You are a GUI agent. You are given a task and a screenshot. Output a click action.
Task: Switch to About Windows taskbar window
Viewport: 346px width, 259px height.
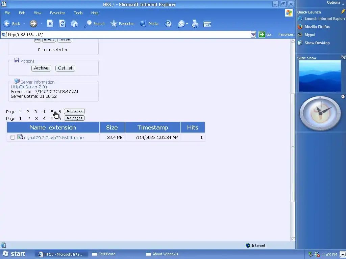tap(162, 254)
